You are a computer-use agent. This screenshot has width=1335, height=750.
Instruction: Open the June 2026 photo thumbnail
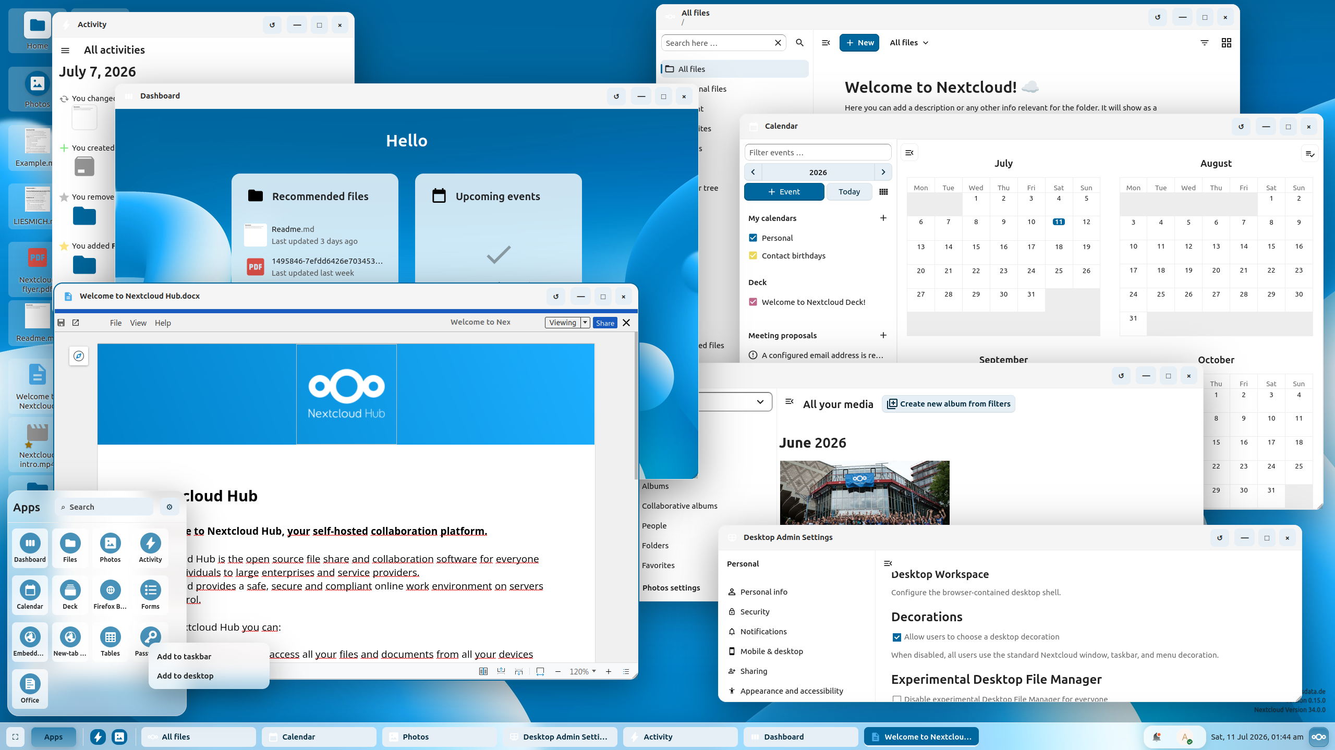click(865, 493)
